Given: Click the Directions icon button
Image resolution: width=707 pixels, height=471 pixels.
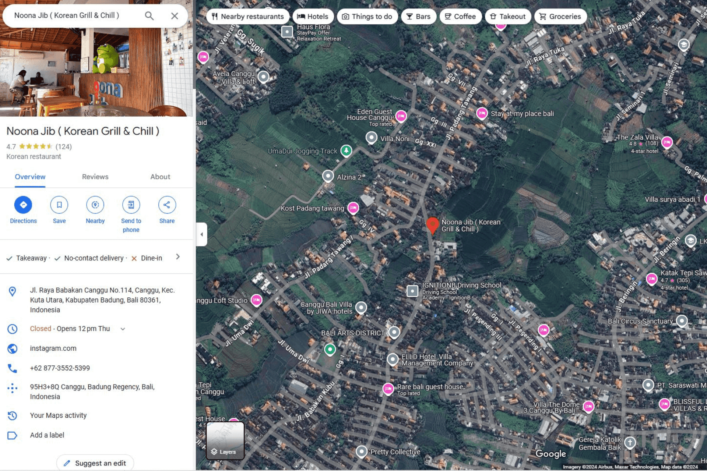Looking at the screenshot, I should point(23,205).
